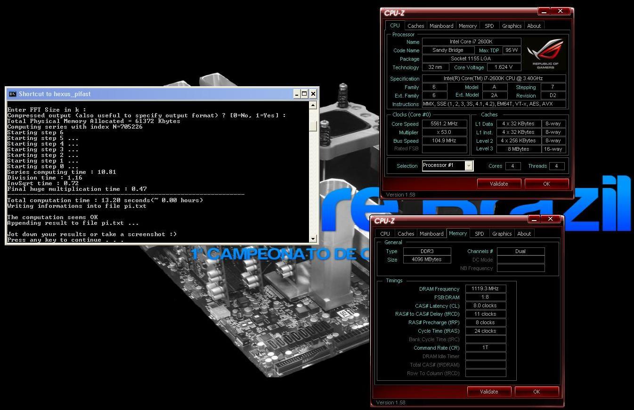Image resolution: width=634 pixels, height=410 pixels.
Task: Click the tRCD value 11 clocks
Action: click(486, 314)
